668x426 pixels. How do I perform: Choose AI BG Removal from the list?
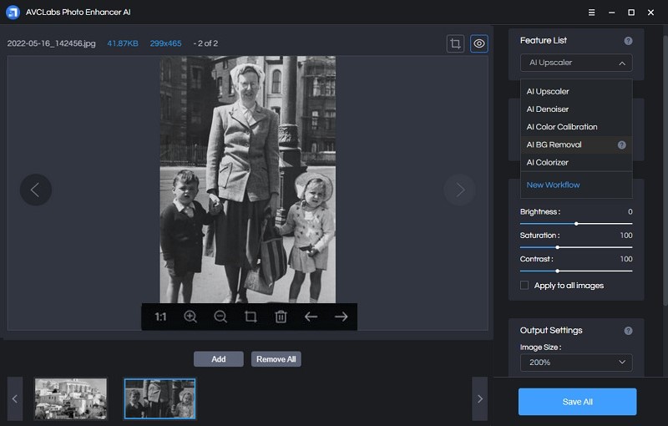pos(576,145)
